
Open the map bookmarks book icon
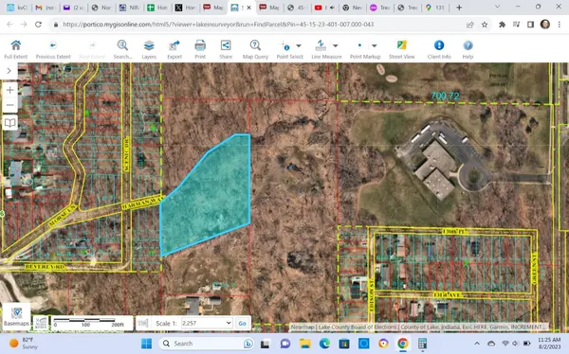point(9,122)
